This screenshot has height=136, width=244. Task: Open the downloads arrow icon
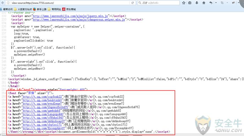click(x=197, y=3)
